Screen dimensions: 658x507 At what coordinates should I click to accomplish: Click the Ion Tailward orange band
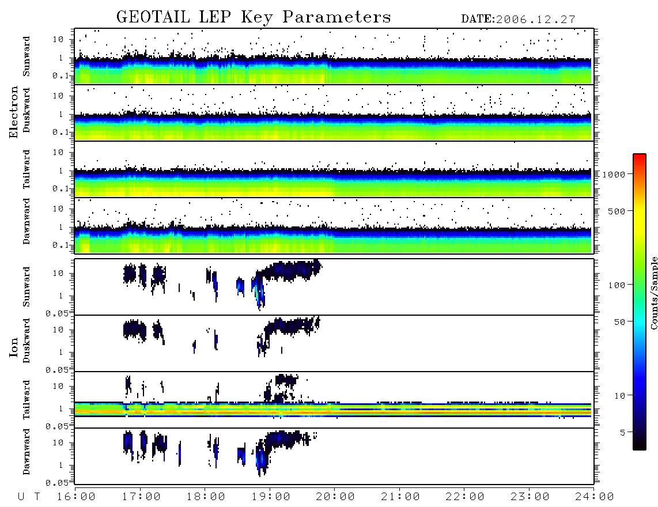click(333, 413)
